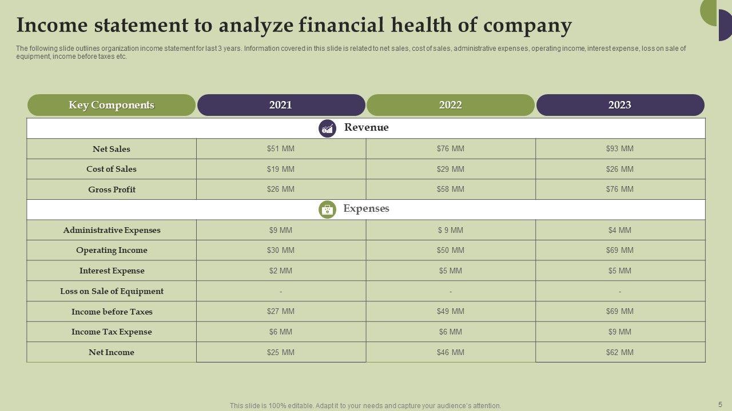
Task: Click the Expenses briefcase icon
Action: [x=327, y=209]
